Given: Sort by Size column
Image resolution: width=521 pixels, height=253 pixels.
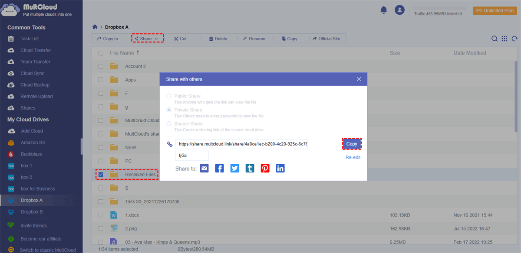Looking at the screenshot, I should [395, 53].
